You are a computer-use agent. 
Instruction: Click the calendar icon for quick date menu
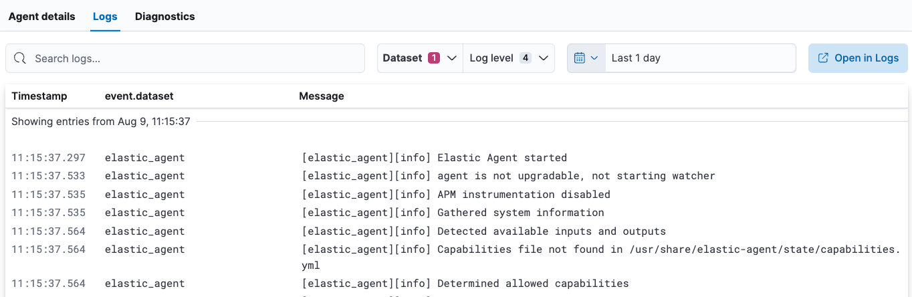pos(580,58)
